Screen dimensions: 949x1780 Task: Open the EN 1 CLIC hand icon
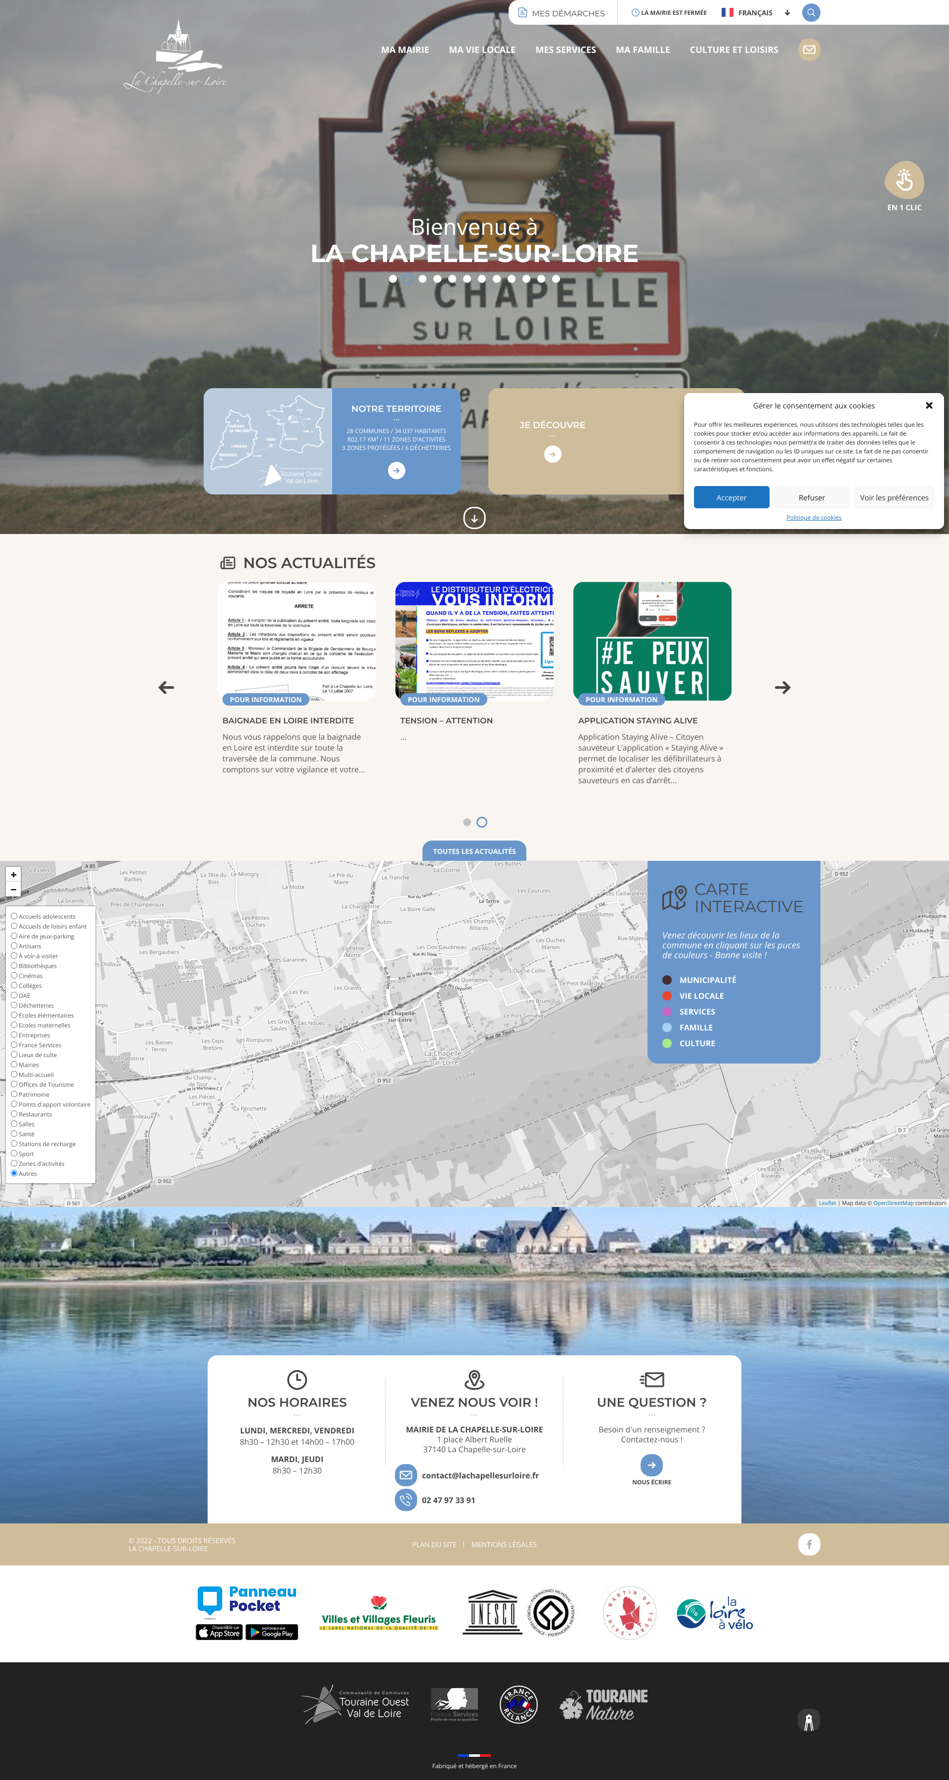pos(904,180)
